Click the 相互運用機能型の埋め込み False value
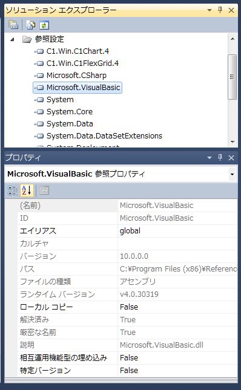Viewport: 241px width, 390px height. [x=129, y=358]
